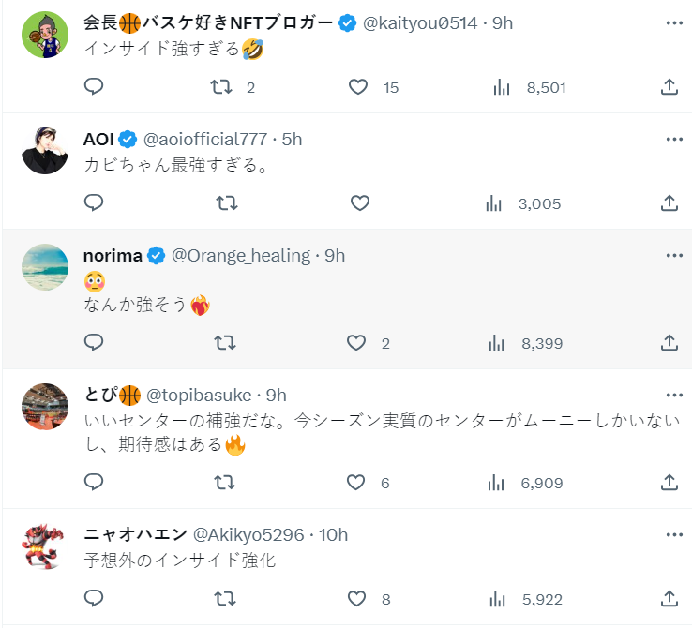692x628 pixels.
Task: Like AOI's tweet
Action: tap(359, 203)
